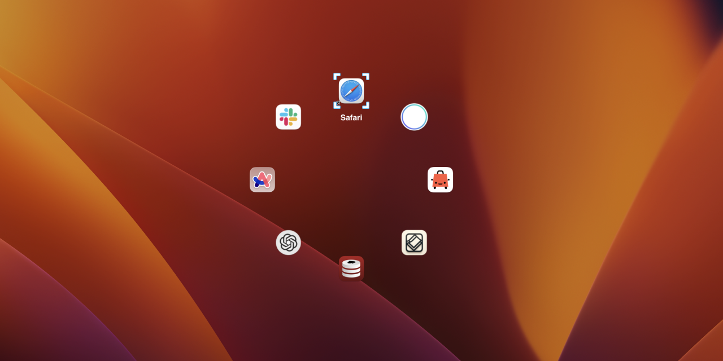Launch Safari from the radial app launcher
Screen dimensions: 723x361
click(x=351, y=91)
